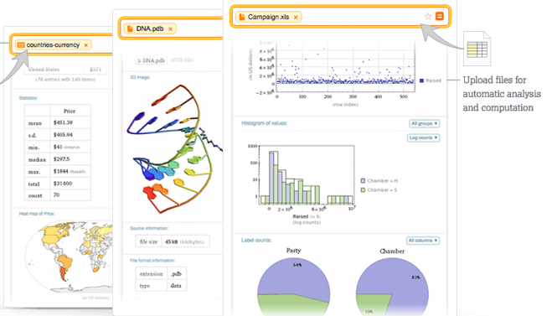Click the Price column header

70,111
